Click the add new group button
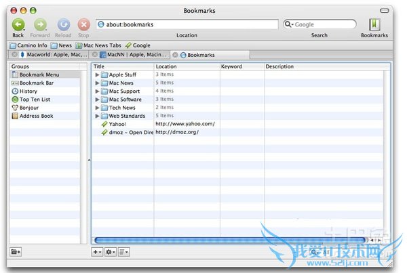Screen dimensions: 407x273 pyautogui.click(x=16, y=252)
